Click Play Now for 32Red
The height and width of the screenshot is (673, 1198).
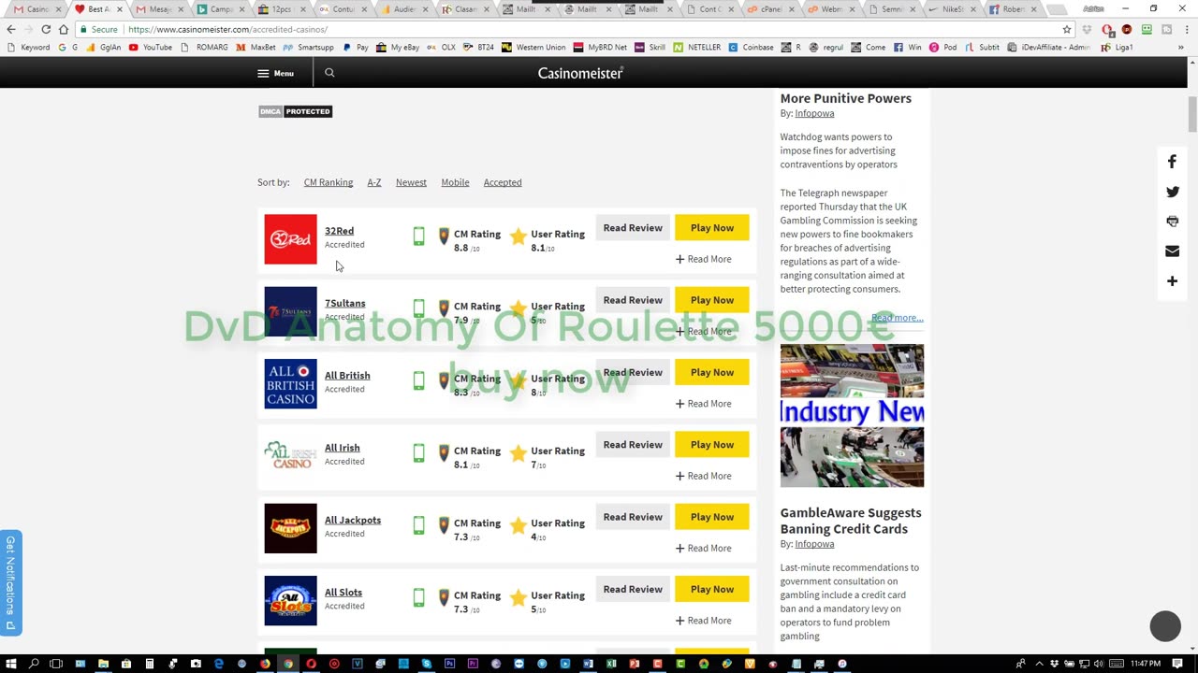(x=712, y=228)
